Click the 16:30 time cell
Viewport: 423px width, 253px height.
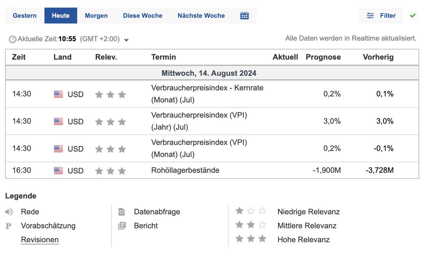point(22,170)
